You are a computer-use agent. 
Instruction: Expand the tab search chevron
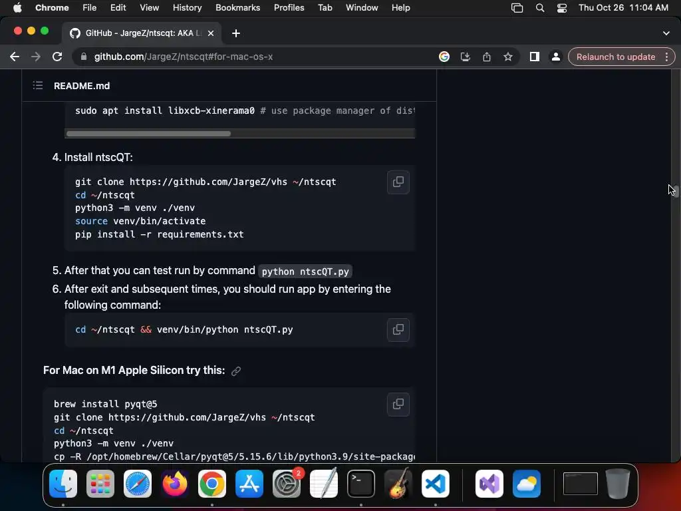(x=666, y=33)
